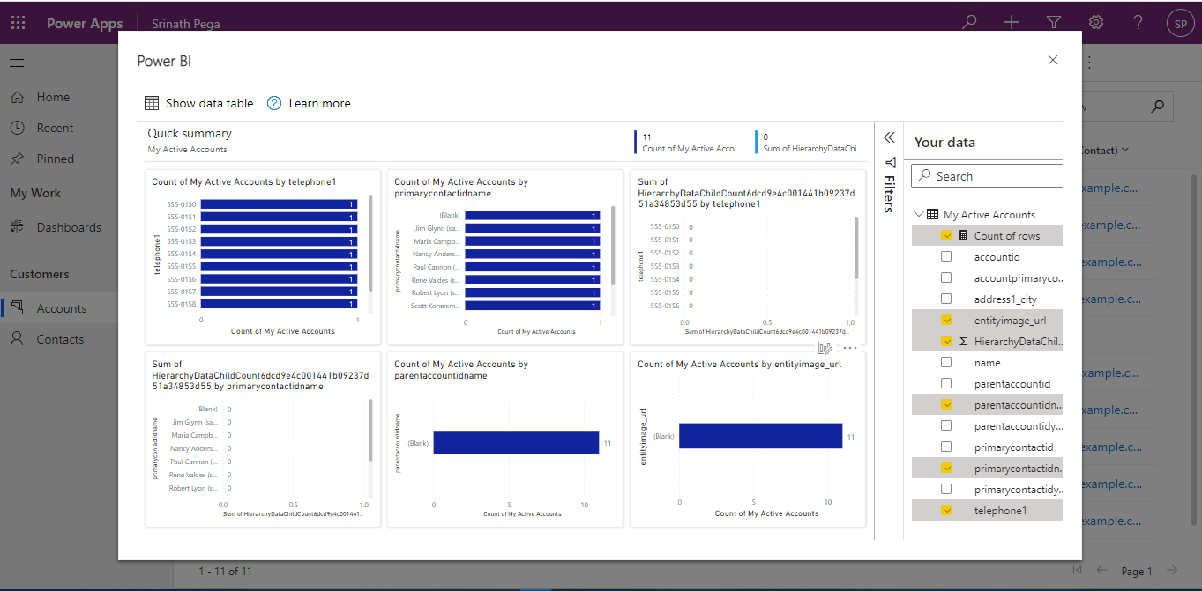Viewport: 1202px width, 591px height.
Task: Check the accountid field checkbox
Action: pos(946,257)
